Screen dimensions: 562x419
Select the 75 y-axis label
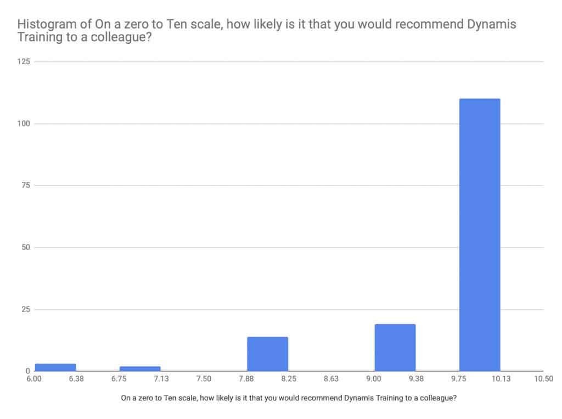coord(26,185)
